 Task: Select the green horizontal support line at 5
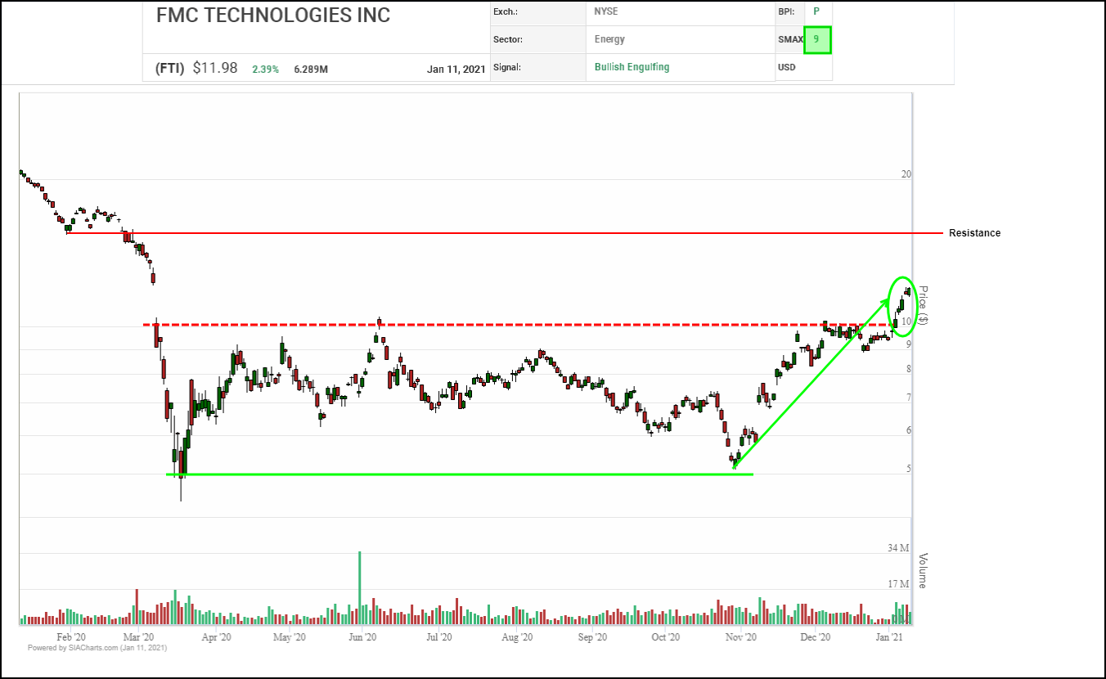[x=458, y=474]
